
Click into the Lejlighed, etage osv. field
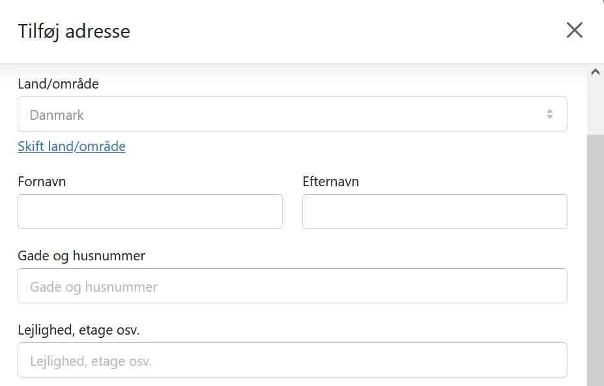click(x=293, y=360)
